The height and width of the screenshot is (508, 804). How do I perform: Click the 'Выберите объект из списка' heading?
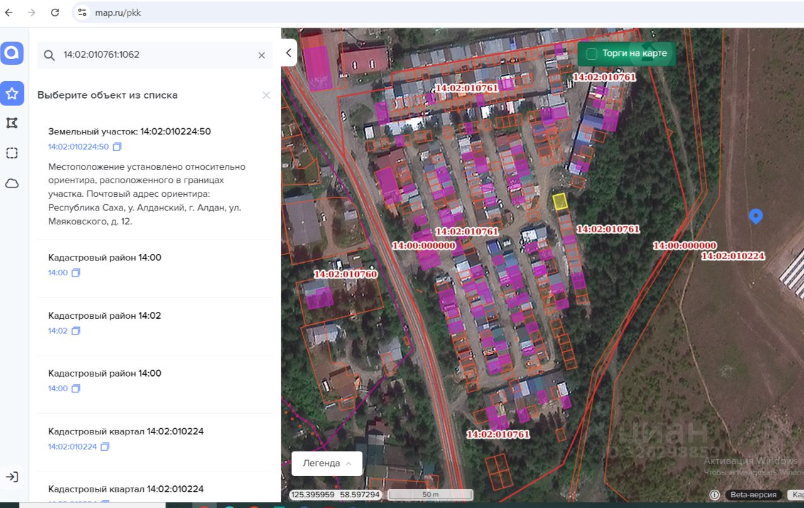pos(107,95)
